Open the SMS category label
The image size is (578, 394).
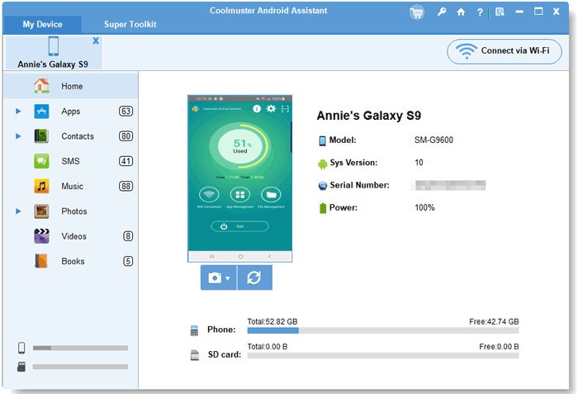click(70, 161)
